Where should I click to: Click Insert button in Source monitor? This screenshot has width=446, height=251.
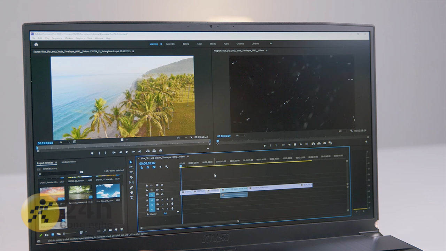(148, 151)
